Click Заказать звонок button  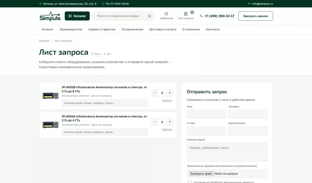click(x=256, y=16)
